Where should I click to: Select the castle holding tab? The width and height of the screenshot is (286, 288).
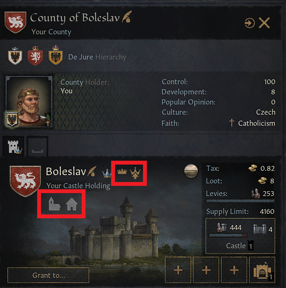pyautogui.click(x=13, y=146)
